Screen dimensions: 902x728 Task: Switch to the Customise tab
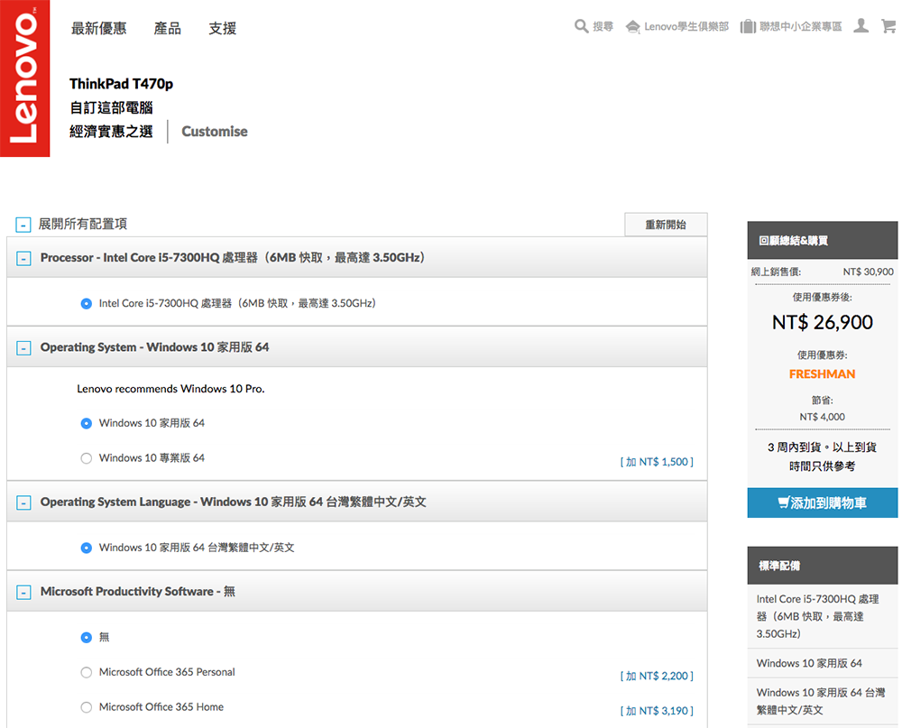point(215,132)
